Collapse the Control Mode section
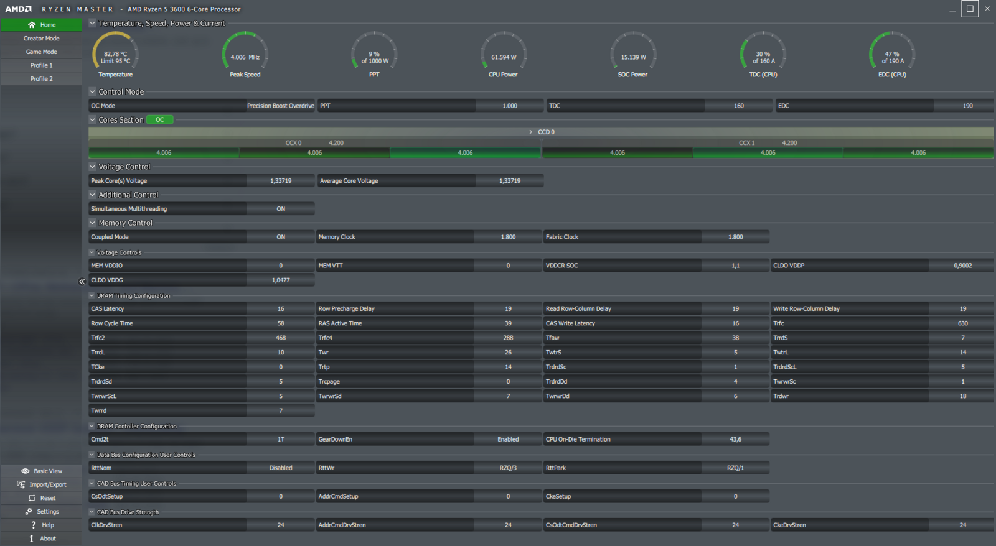The image size is (996, 546). (93, 91)
